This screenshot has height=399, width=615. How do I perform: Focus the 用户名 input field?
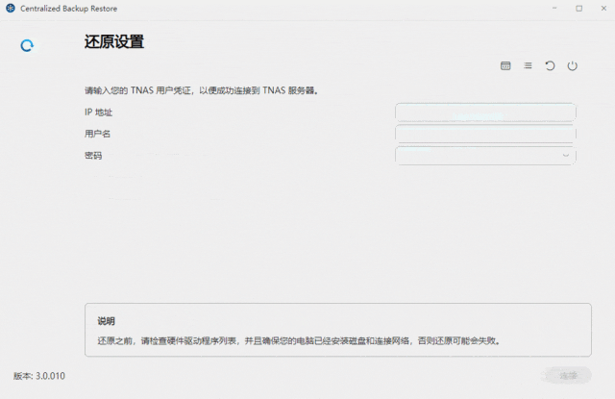tap(485, 135)
